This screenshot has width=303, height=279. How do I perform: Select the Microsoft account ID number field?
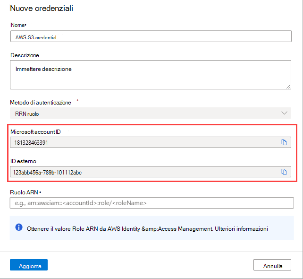pyautogui.click(x=142, y=142)
